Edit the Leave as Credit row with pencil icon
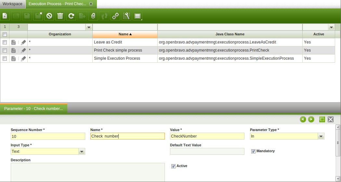This screenshot has width=341, height=182. (23, 42)
